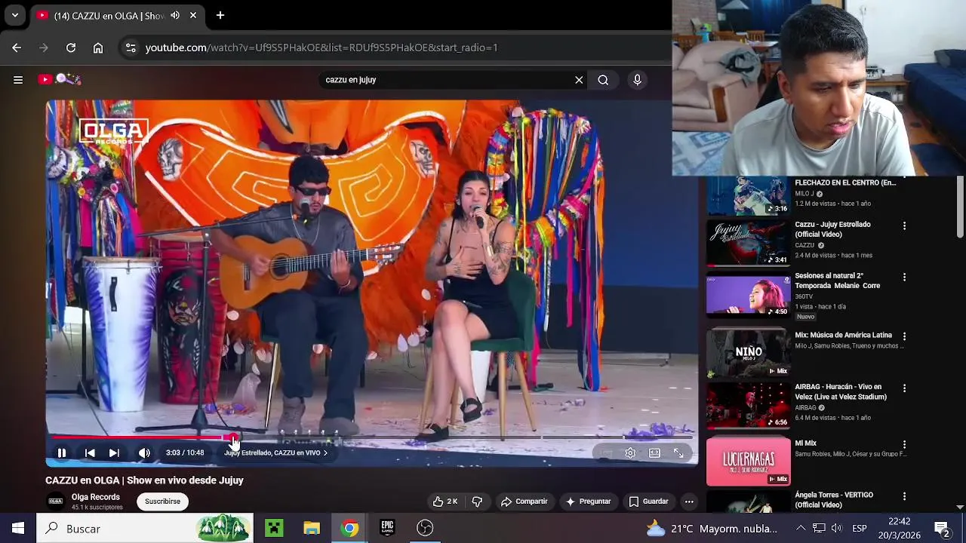The height and width of the screenshot is (543, 966).
Task: Mute the tab using its speaker icon
Action: coord(175,15)
